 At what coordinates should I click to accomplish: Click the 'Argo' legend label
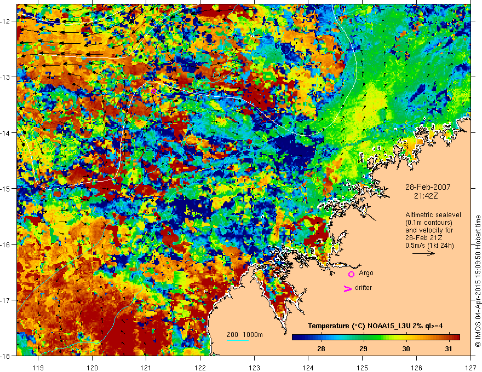pyautogui.click(x=366, y=272)
